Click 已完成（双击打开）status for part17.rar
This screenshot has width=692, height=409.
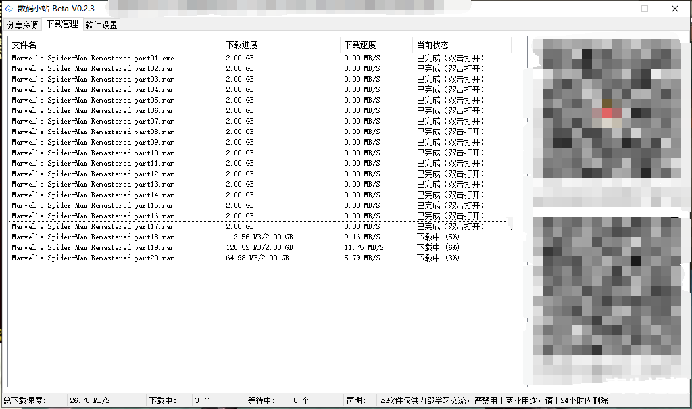(451, 226)
